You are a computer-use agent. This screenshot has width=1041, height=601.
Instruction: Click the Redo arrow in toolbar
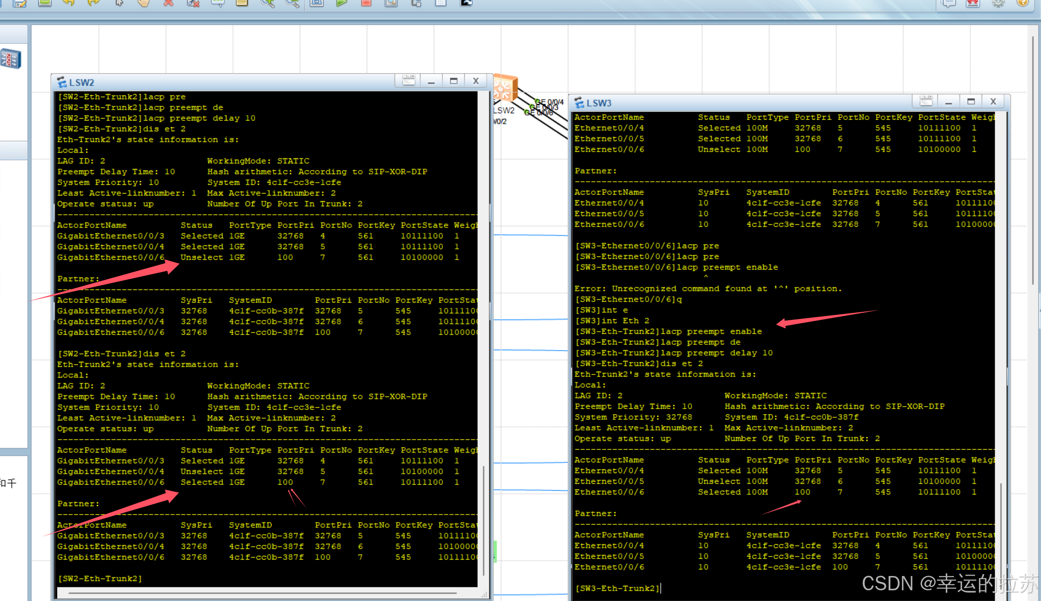(x=93, y=3)
